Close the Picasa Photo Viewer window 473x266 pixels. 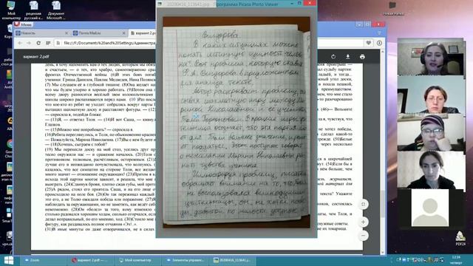pyautogui.click(x=310, y=3)
